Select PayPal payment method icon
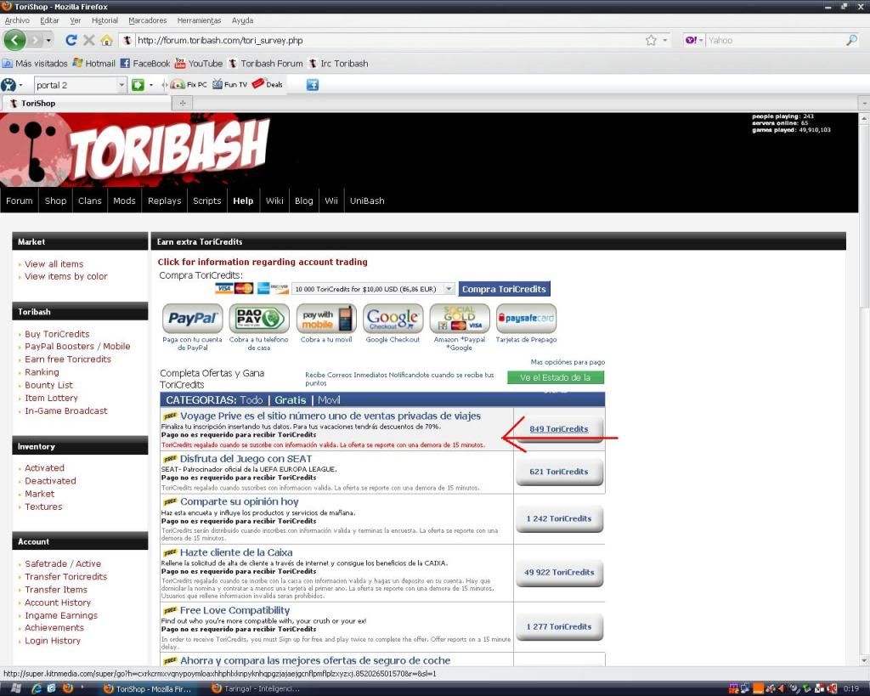 tap(193, 318)
